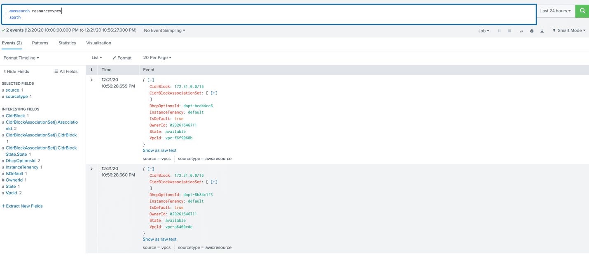
Task: Click source = vpcs in second event
Action: click(157, 247)
